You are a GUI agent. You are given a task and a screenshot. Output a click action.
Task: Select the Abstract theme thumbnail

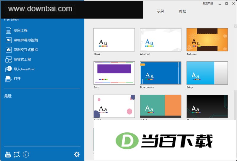(161, 40)
